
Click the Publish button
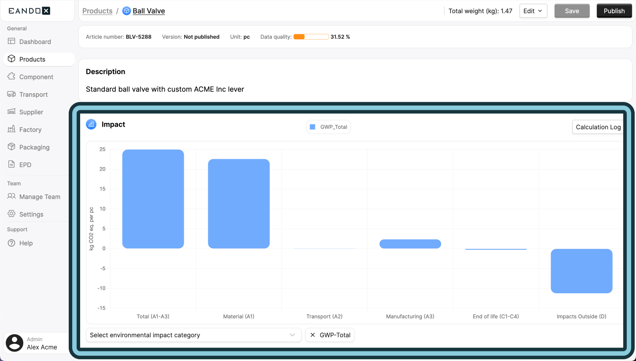click(614, 11)
